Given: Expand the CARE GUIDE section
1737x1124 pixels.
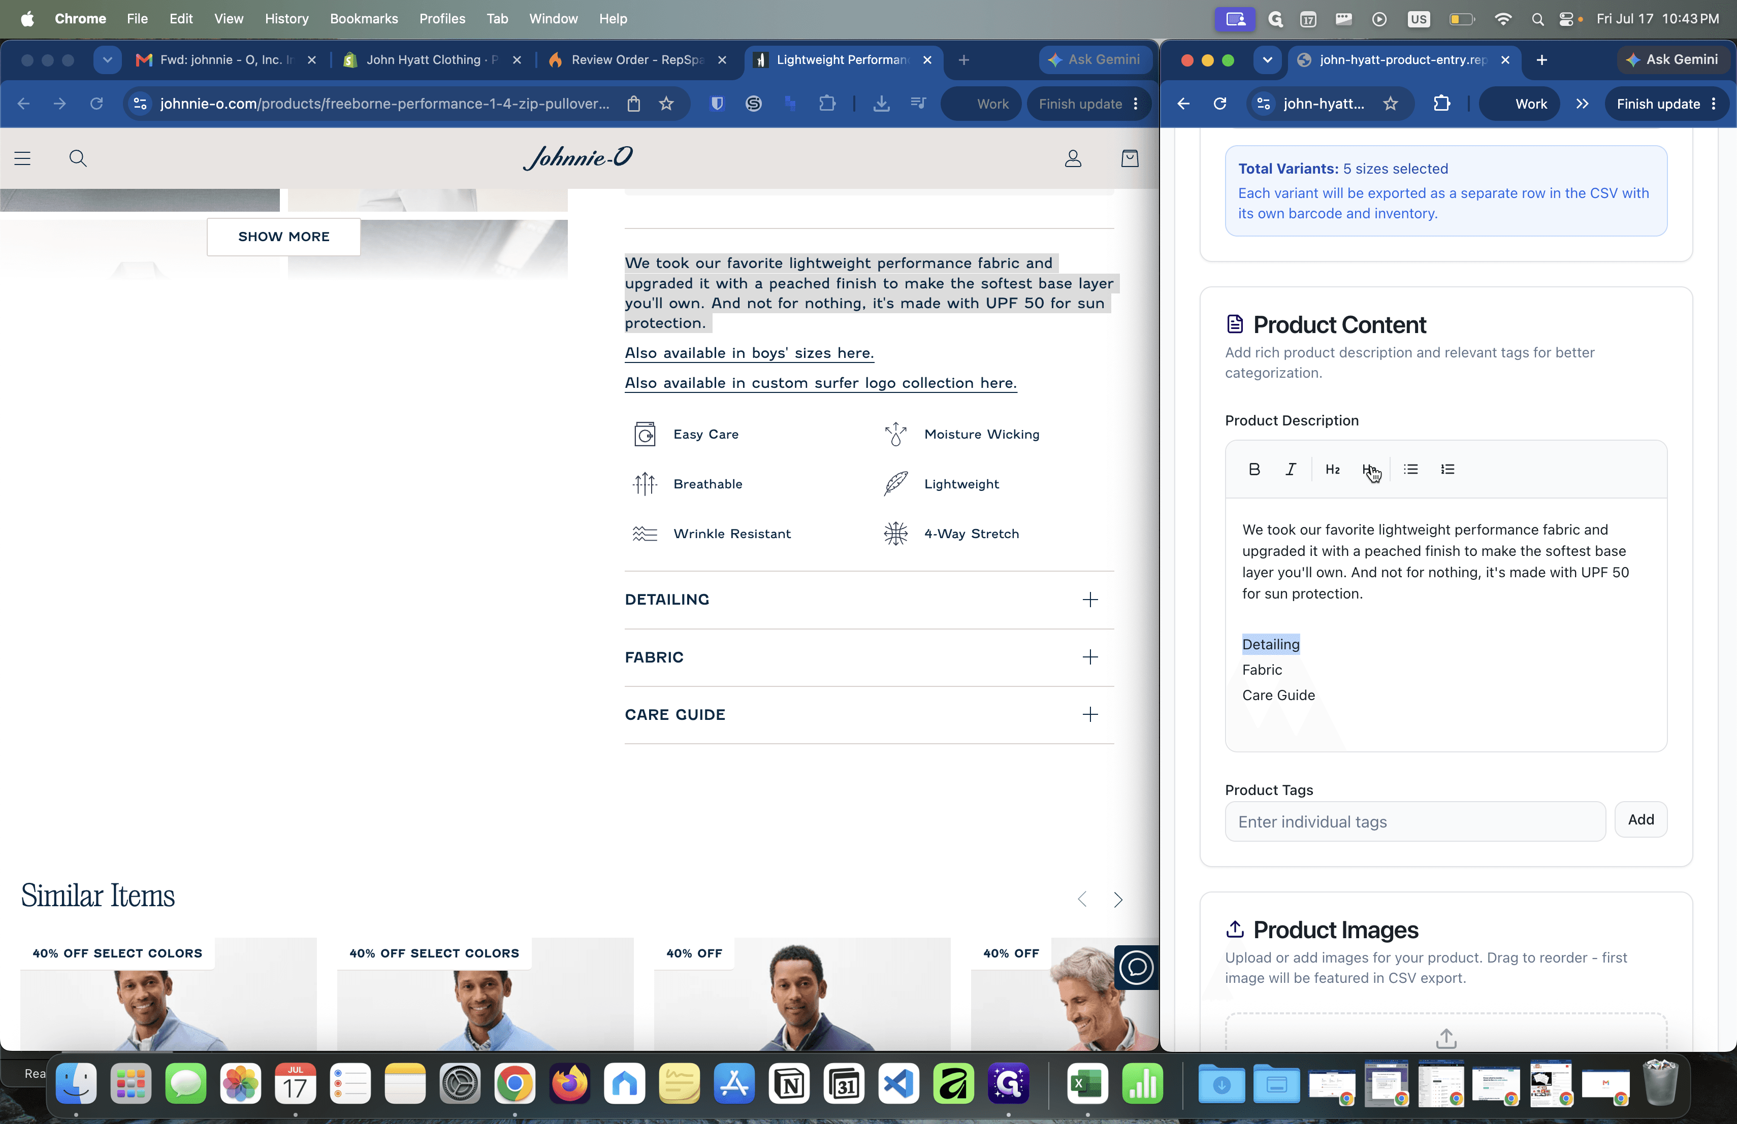Looking at the screenshot, I should [x=869, y=715].
